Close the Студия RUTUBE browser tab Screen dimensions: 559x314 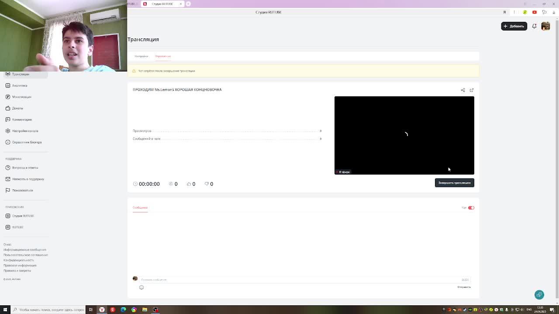coord(181,4)
